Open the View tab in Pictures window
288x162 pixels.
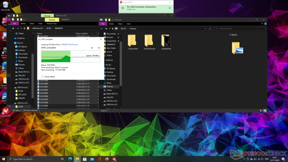pos(128,24)
